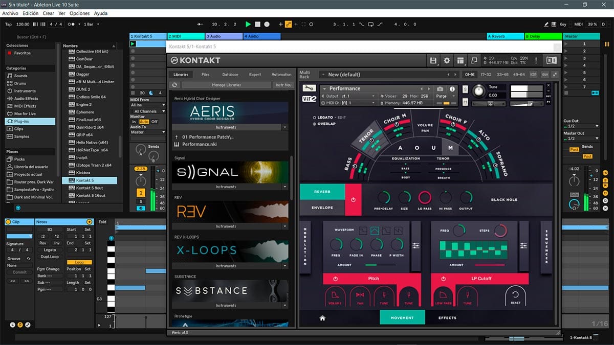Viewport: 614px width, 345px height.
Task: Toggle Ableton automation arm link icon
Action: pos(288,24)
